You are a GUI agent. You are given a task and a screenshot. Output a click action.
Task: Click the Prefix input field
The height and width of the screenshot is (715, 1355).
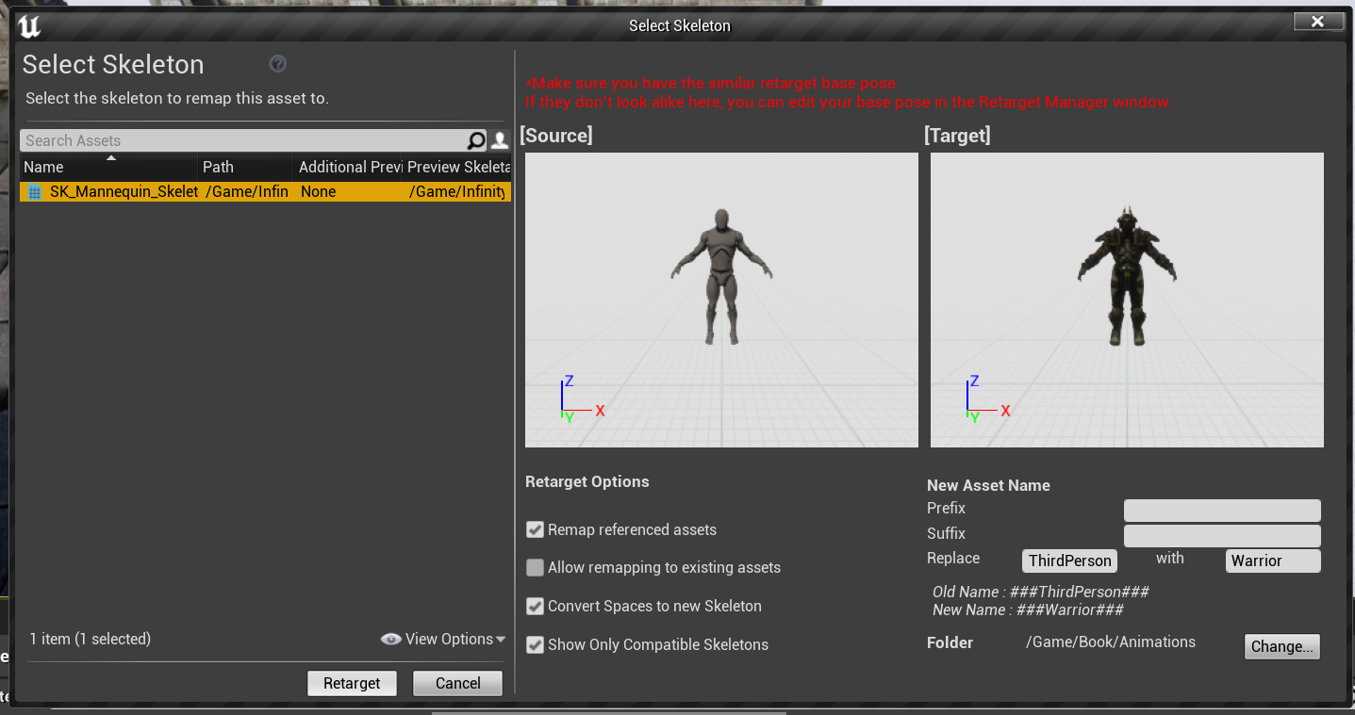click(x=1222, y=511)
